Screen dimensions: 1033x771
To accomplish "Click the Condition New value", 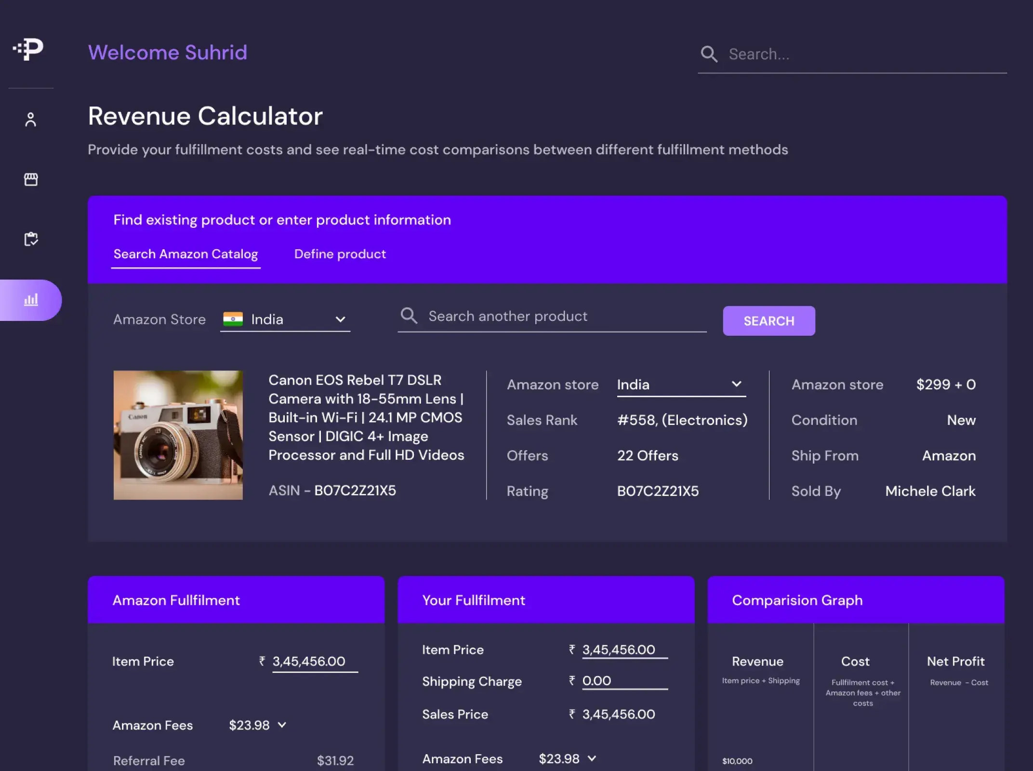I will pyautogui.click(x=961, y=420).
